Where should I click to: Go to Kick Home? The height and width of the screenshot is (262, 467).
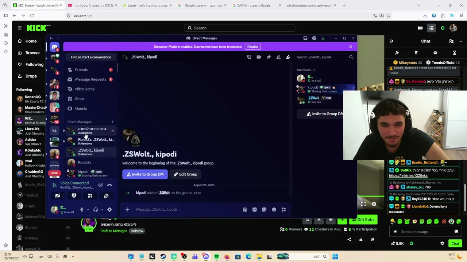(x=27, y=41)
